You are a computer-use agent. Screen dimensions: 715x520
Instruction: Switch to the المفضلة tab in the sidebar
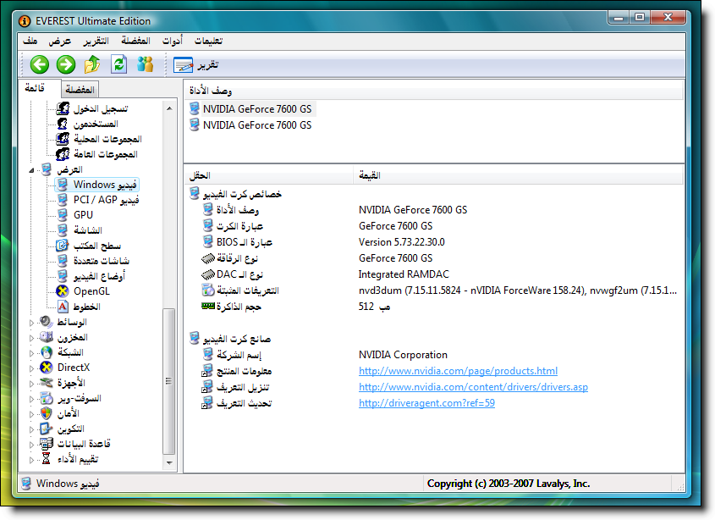point(80,90)
